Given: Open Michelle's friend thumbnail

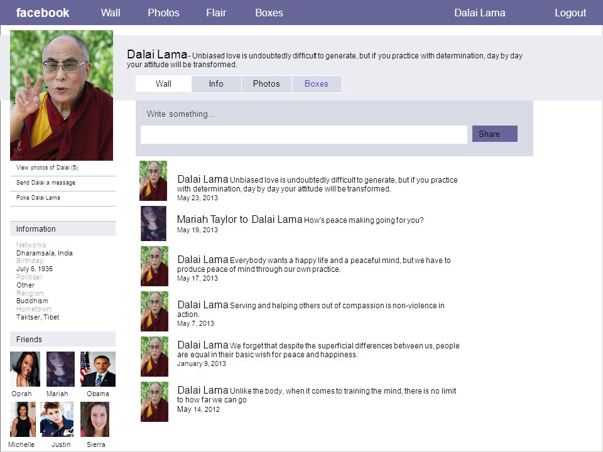Looking at the screenshot, I should point(23,419).
